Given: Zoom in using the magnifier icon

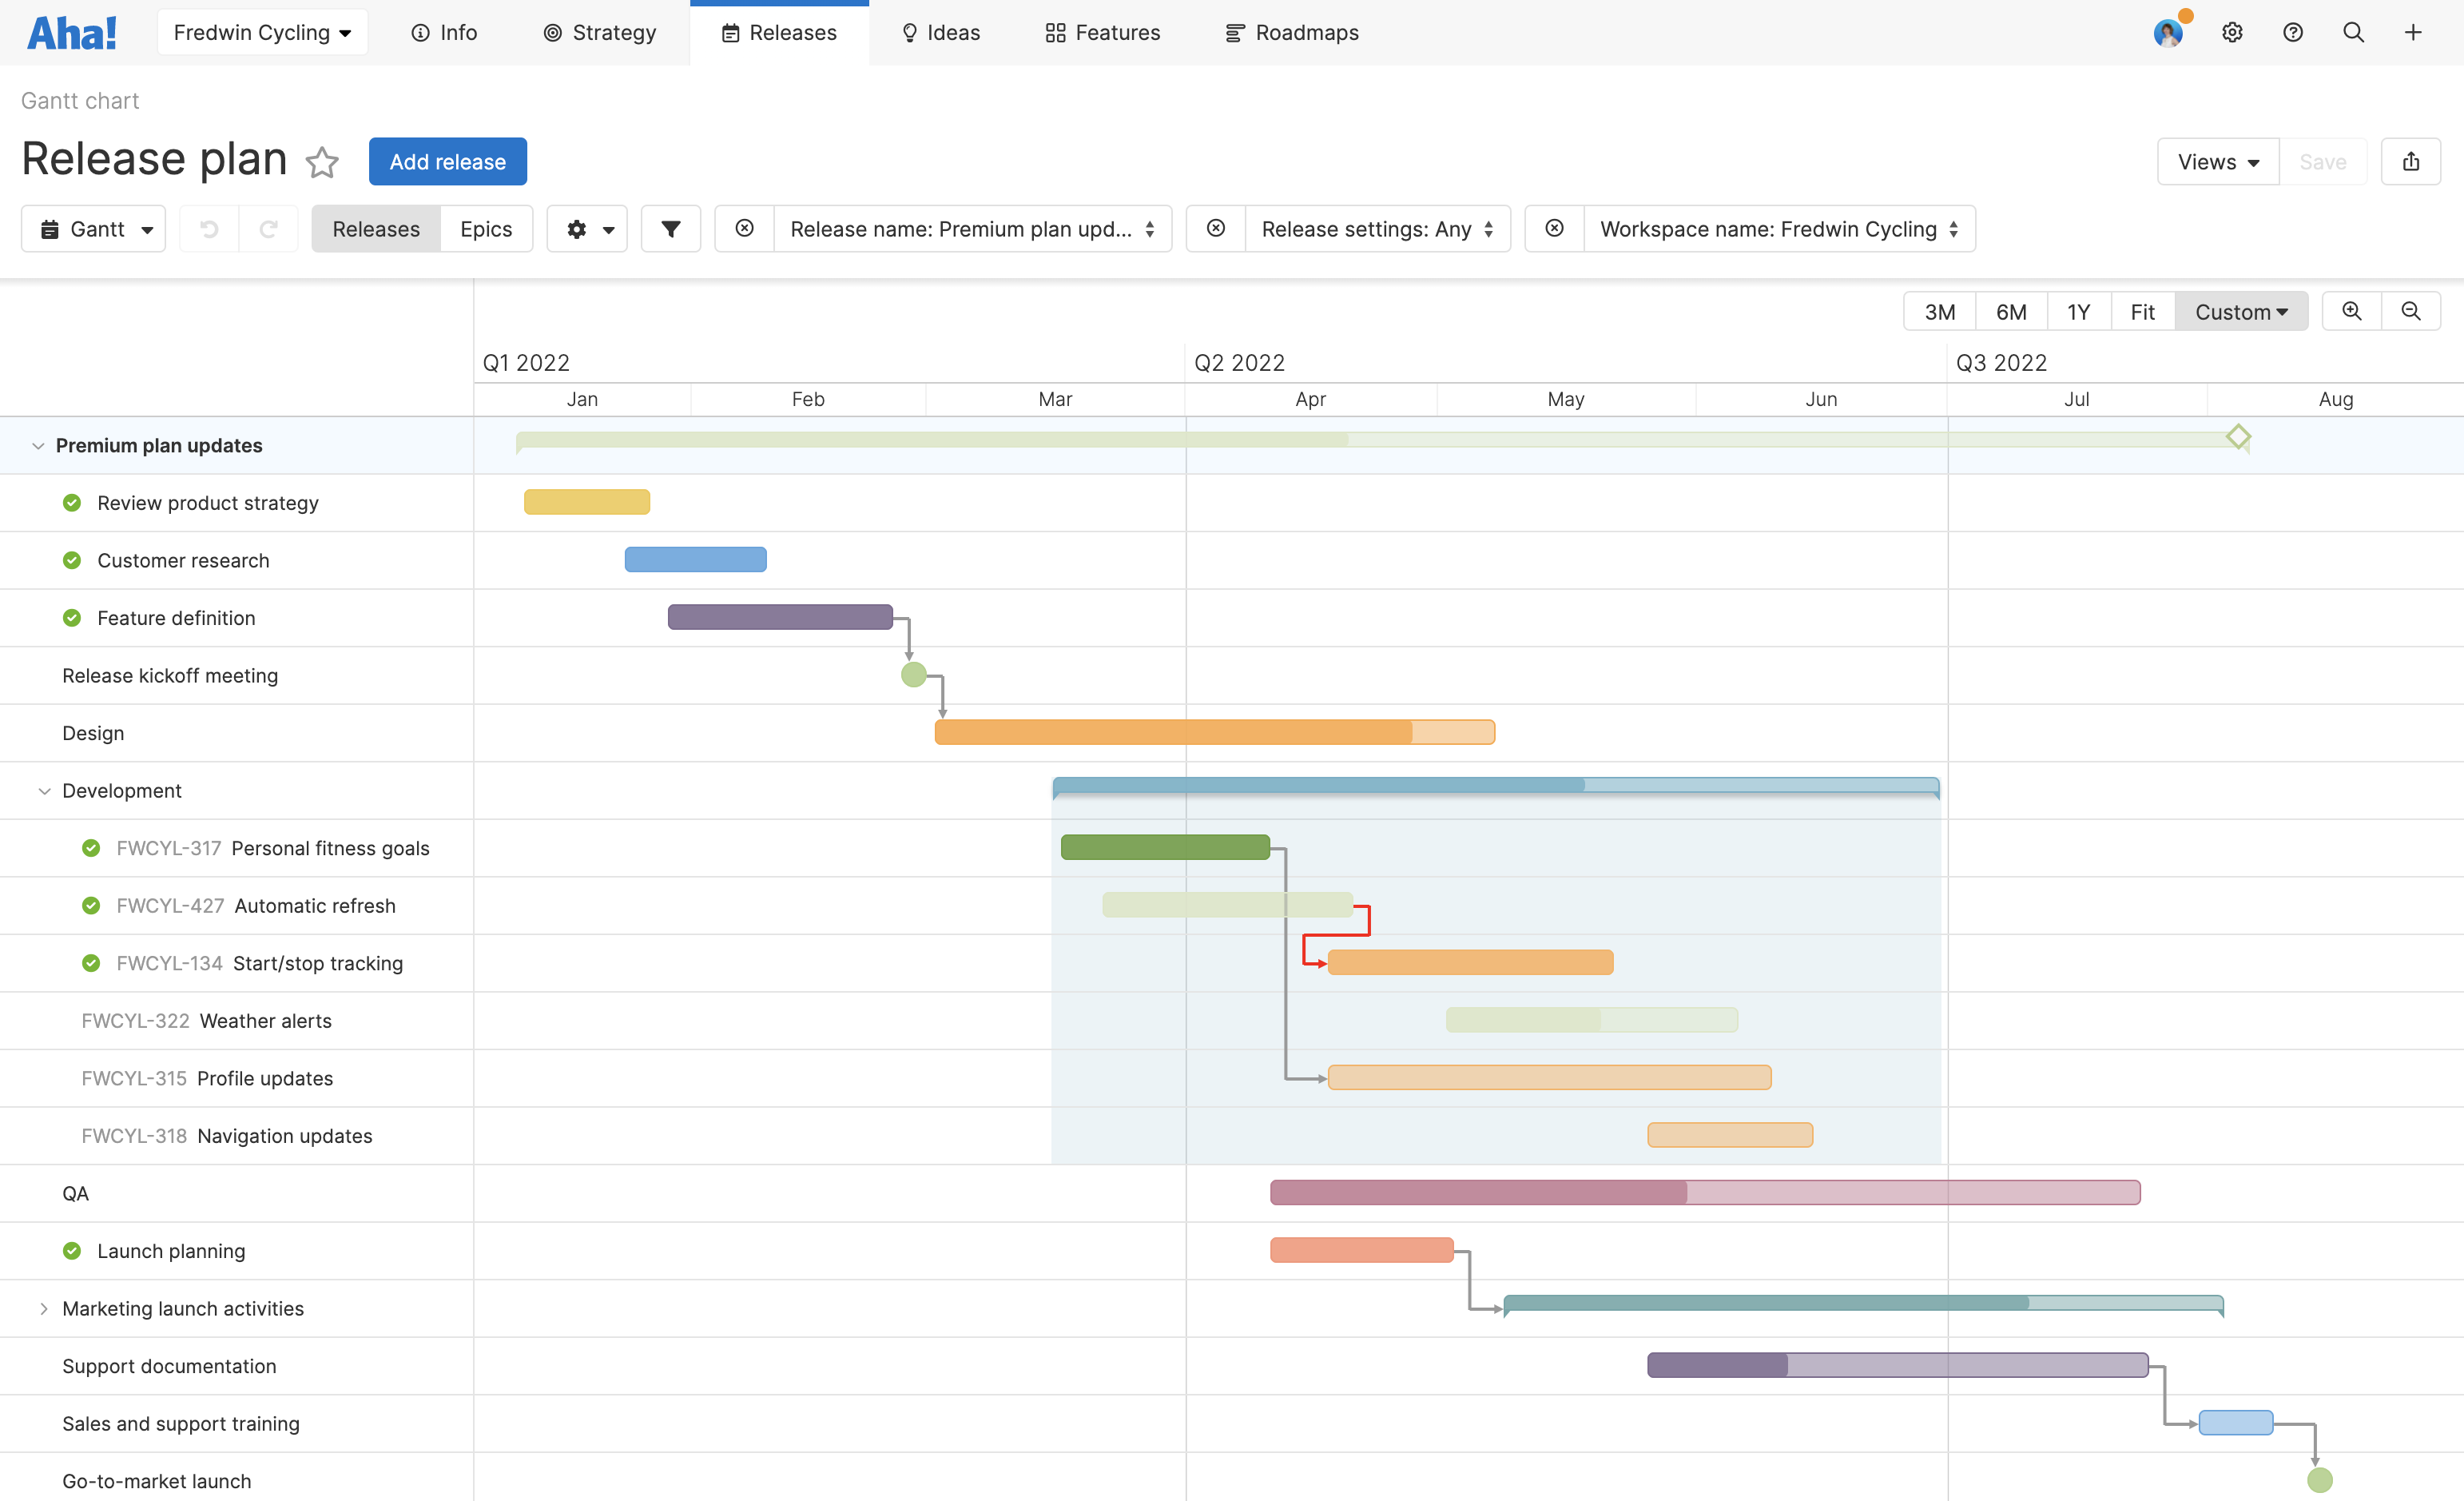Looking at the screenshot, I should click(2350, 310).
